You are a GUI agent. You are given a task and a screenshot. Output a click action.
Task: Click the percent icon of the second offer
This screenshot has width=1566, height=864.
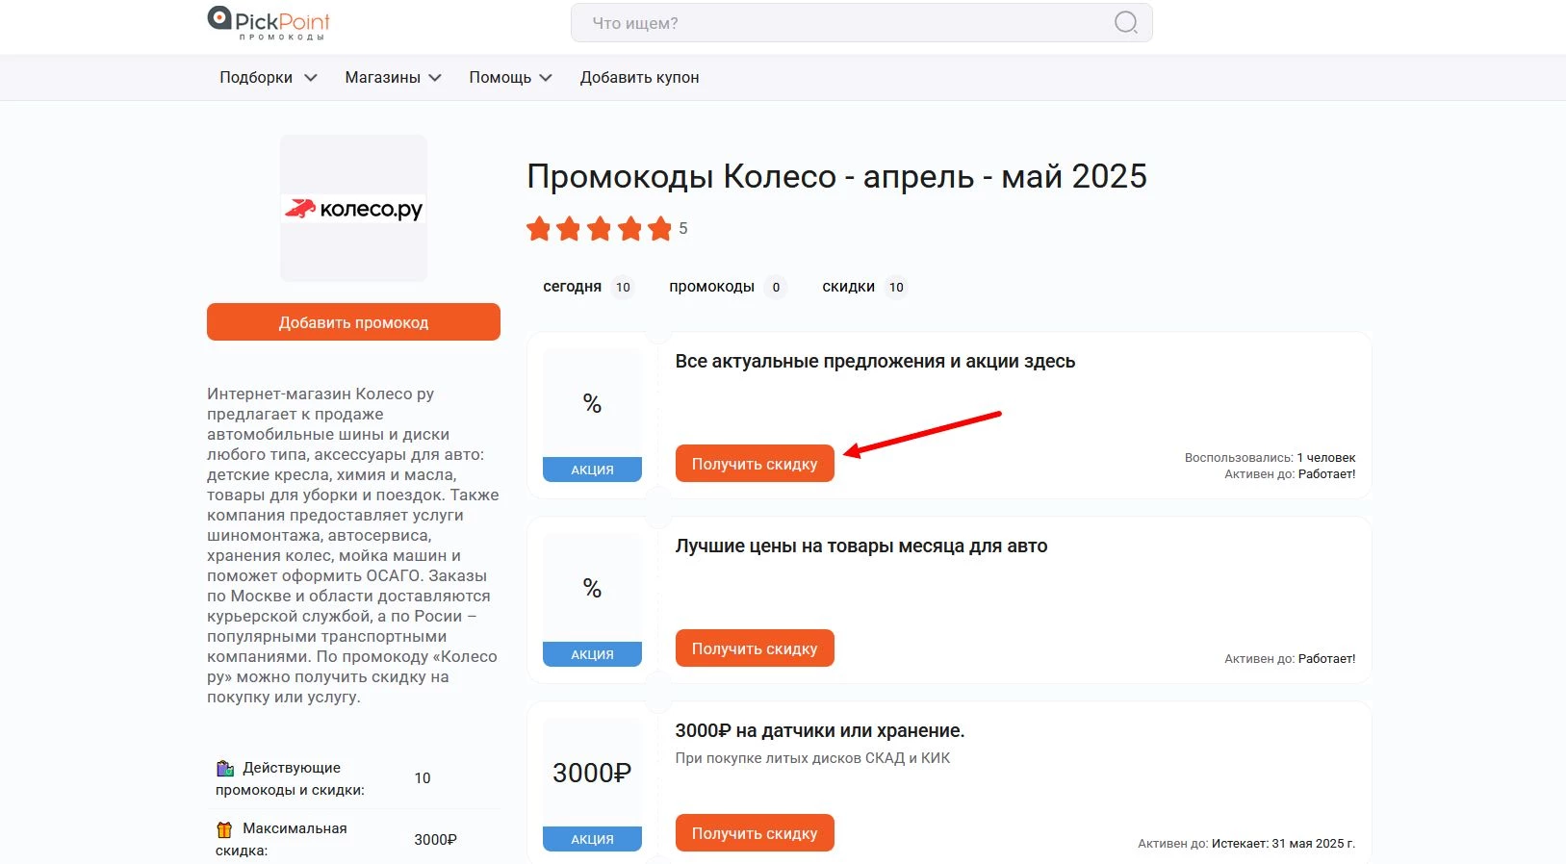pyautogui.click(x=592, y=589)
